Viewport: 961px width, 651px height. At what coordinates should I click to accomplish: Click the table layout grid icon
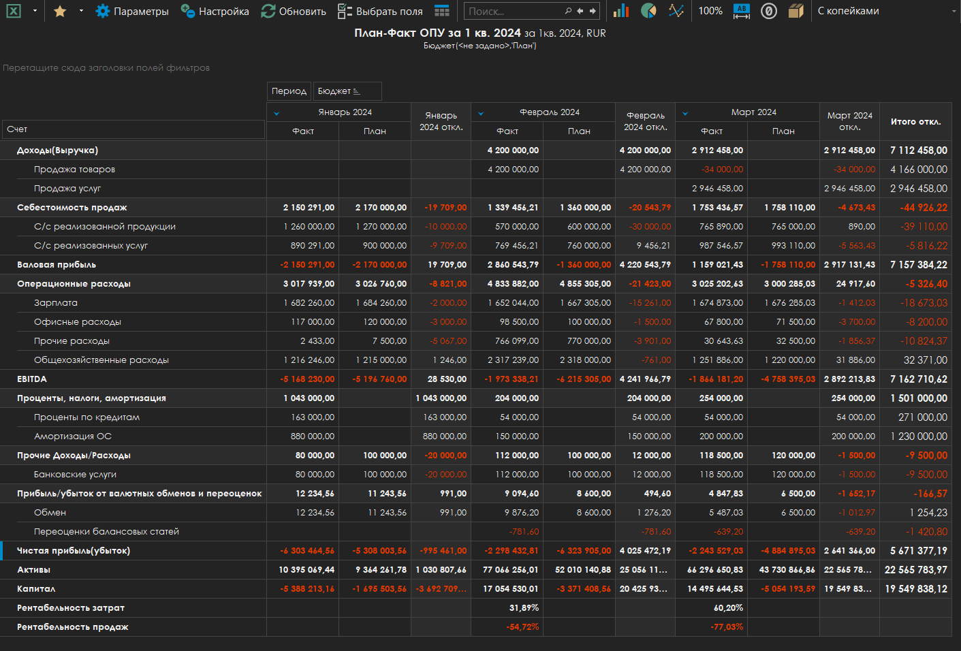click(x=442, y=11)
